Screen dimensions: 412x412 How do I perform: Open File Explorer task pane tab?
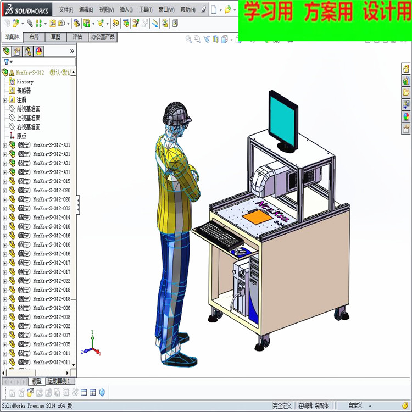pyautogui.click(x=406, y=92)
